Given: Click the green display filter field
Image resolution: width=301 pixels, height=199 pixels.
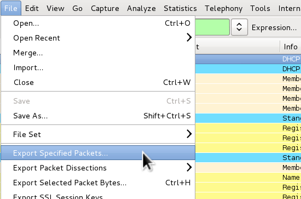Looking at the screenshot, I should [212, 27].
